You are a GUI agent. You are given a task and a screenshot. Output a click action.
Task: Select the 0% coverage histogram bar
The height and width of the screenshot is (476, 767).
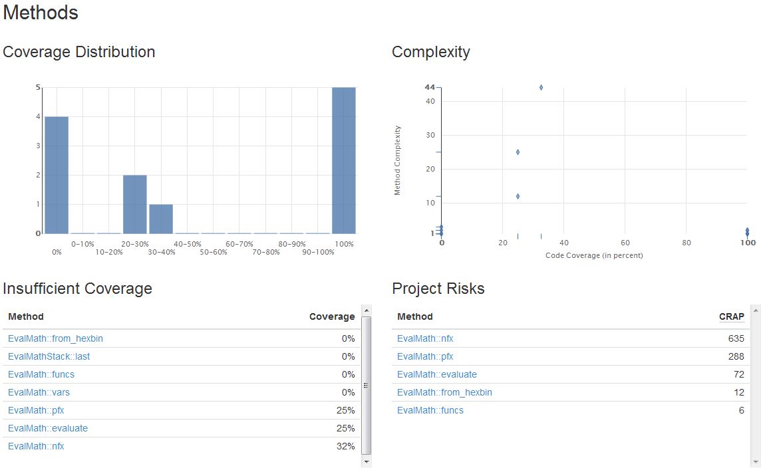point(57,175)
